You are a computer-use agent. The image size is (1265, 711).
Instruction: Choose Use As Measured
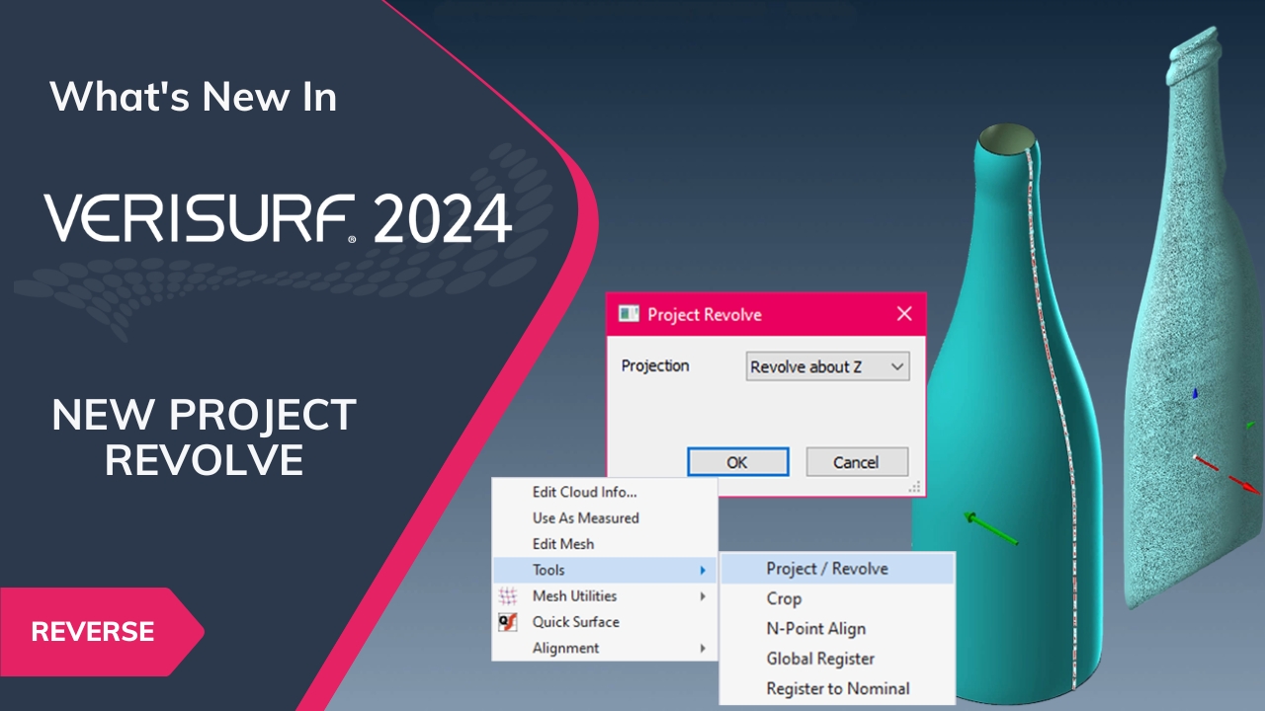[604, 517]
